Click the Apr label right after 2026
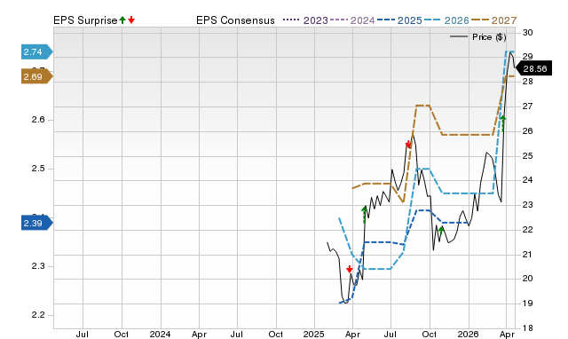 pos(507,334)
